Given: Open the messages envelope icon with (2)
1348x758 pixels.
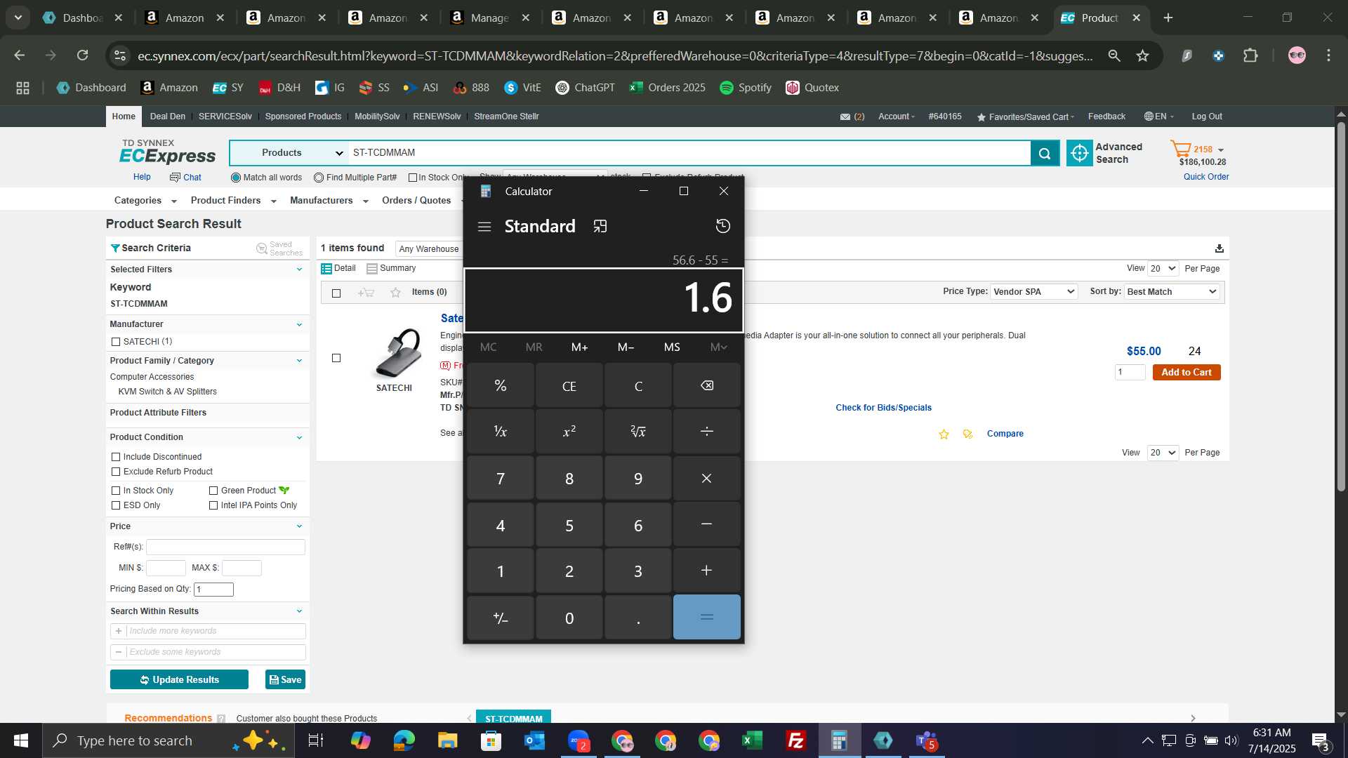Looking at the screenshot, I should click(845, 117).
